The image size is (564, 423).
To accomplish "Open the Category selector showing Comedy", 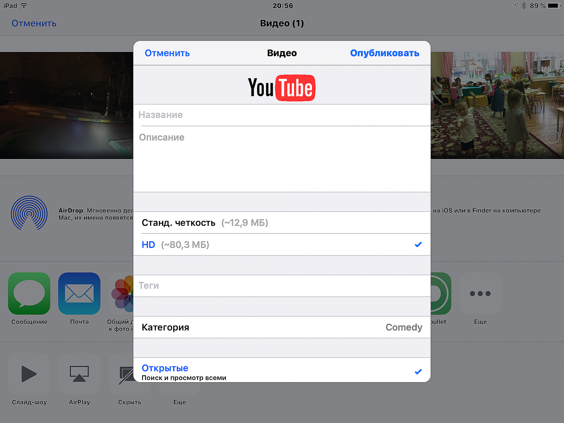I will click(x=282, y=327).
